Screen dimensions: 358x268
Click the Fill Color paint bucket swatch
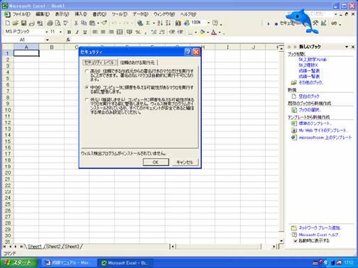202,32
